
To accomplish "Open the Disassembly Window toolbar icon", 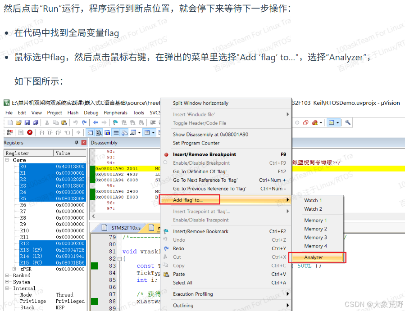I will (98, 132).
